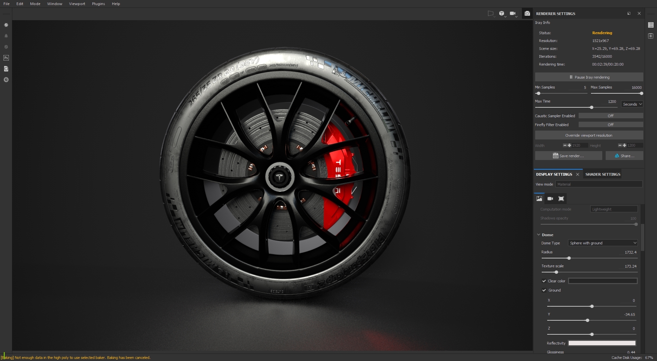Pick the Clear color swatch
Screen dimensions: 657x361
[603, 281]
